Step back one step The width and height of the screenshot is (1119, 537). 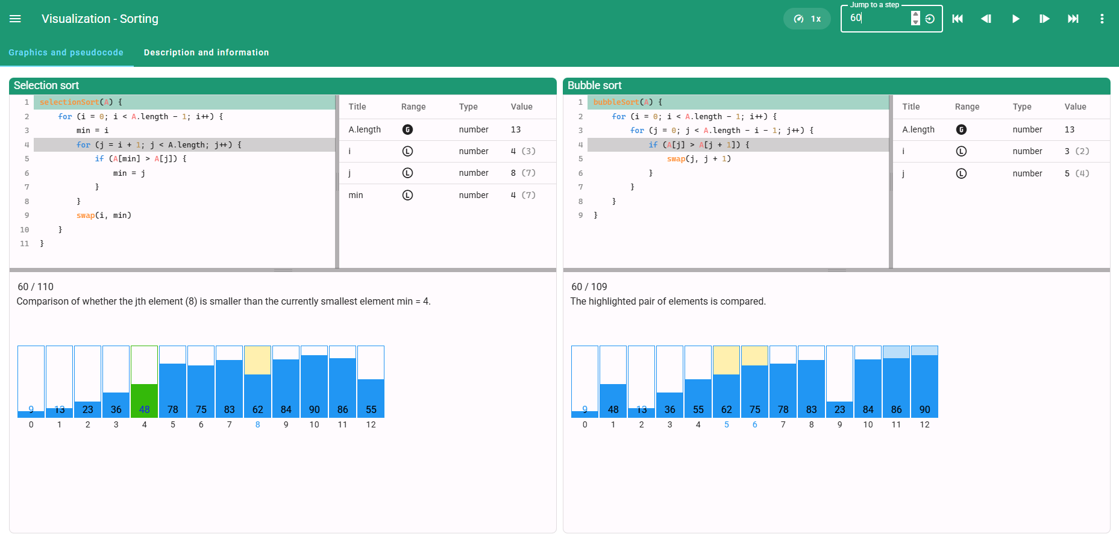point(986,19)
